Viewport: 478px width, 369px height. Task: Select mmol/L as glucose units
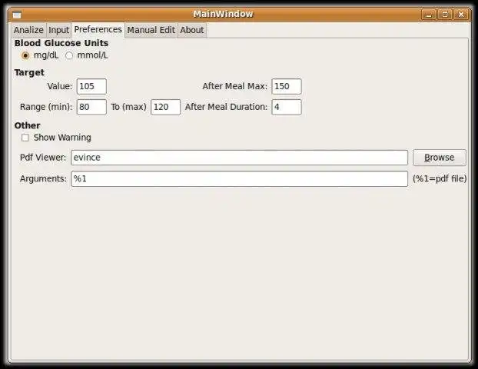[x=69, y=55]
